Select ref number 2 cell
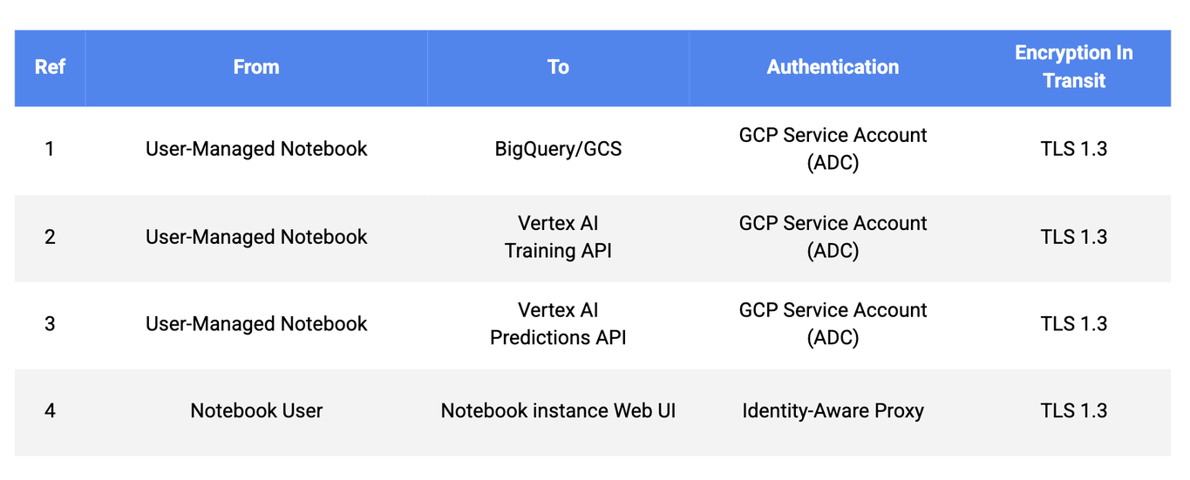The height and width of the screenshot is (480, 1190). coord(50,237)
